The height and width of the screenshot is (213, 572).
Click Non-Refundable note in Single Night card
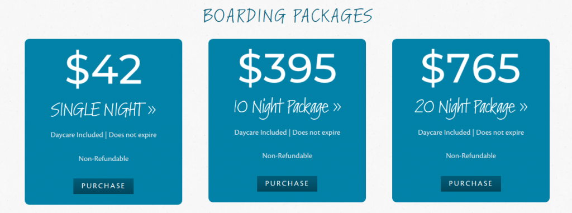point(103,159)
